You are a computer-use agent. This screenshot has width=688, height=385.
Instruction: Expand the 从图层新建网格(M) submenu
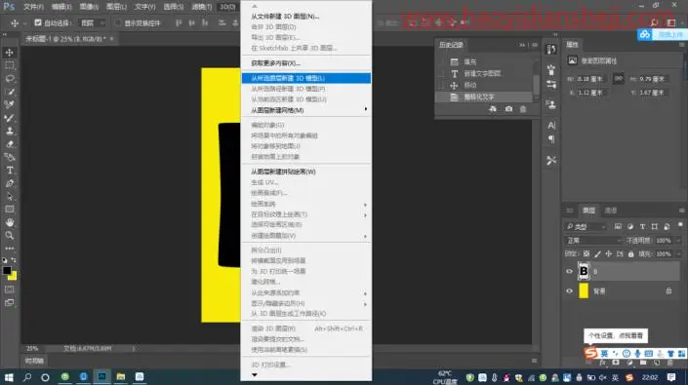point(306,110)
